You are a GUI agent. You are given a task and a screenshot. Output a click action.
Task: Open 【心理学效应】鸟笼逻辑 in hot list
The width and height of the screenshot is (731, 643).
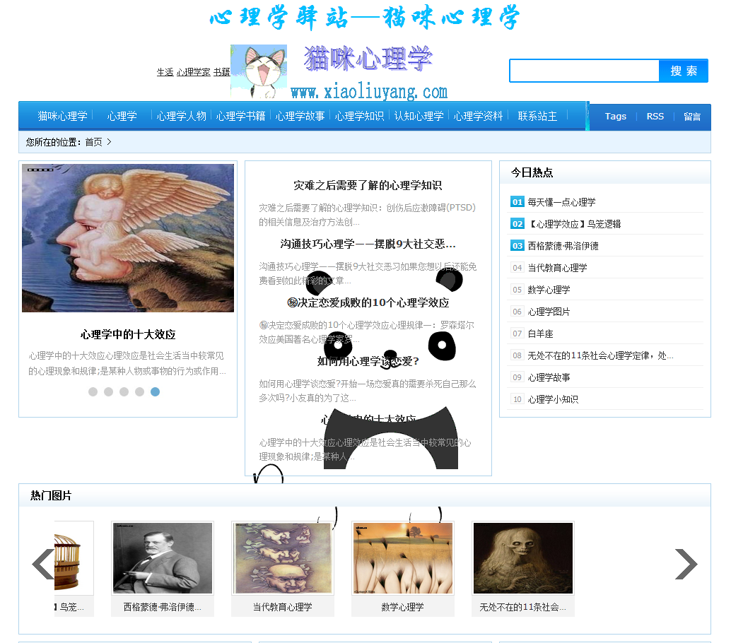click(x=574, y=224)
